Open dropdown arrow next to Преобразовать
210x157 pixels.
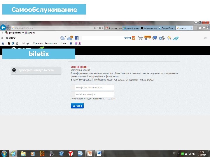23,33
